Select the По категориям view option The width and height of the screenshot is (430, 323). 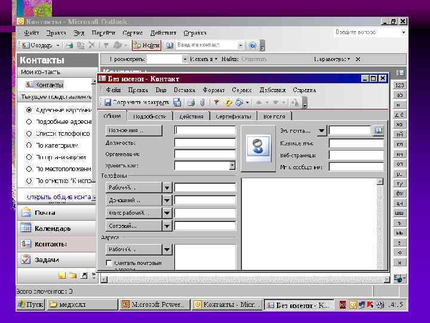pos(52,145)
